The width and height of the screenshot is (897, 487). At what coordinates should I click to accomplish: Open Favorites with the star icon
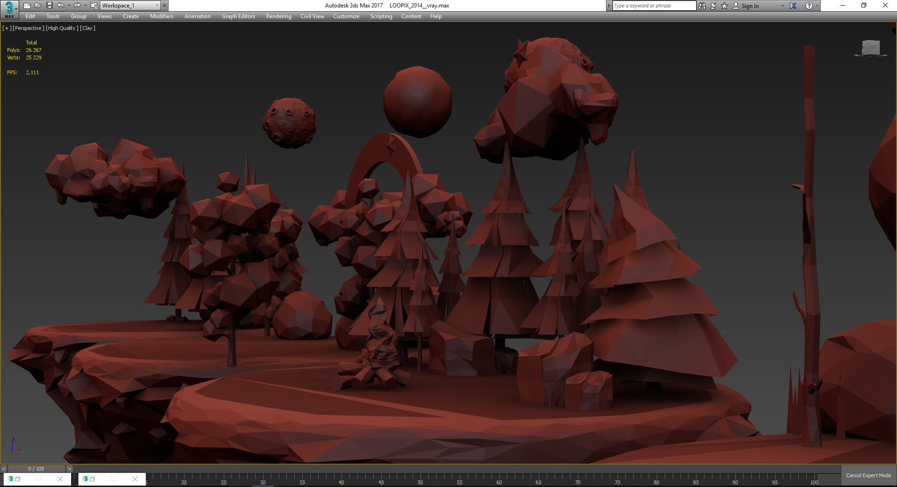click(x=725, y=6)
